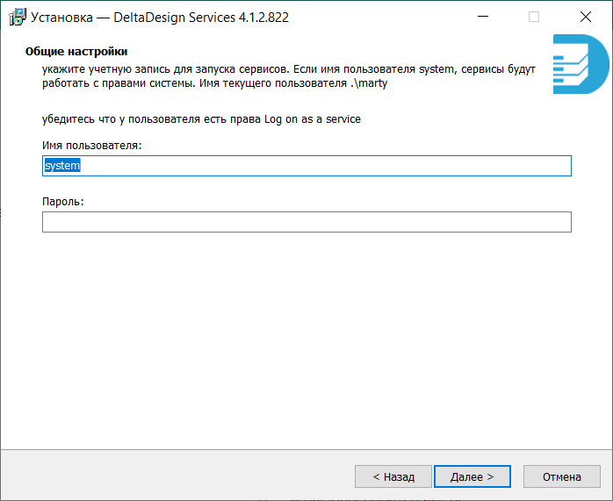Viewport: 613px width, 501px height.
Task: Click the Общие настройки heading
Action: coord(76,52)
